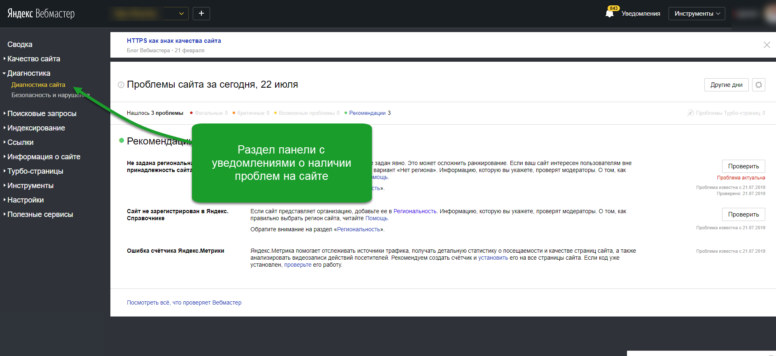The height and width of the screenshot is (356, 776).
Task: Click Проверить for regional affiliation problem
Action: 743,166
